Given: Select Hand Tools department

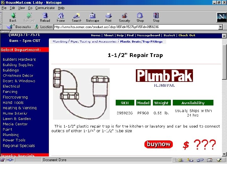Looking at the screenshot, I should (x=13, y=103).
